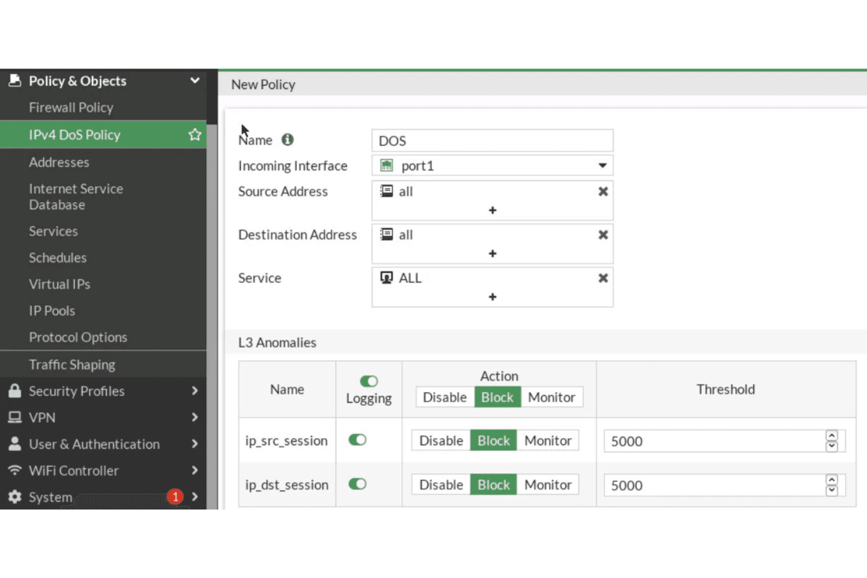Expand the User & Authentication chevron
This screenshot has height=578, width=867.
point(195,444)
